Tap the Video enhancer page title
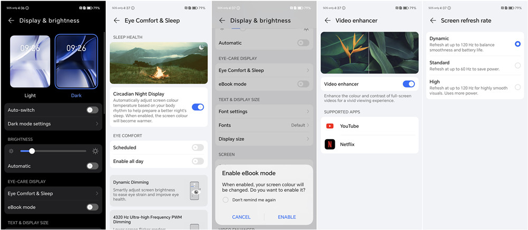 (356, 21)
